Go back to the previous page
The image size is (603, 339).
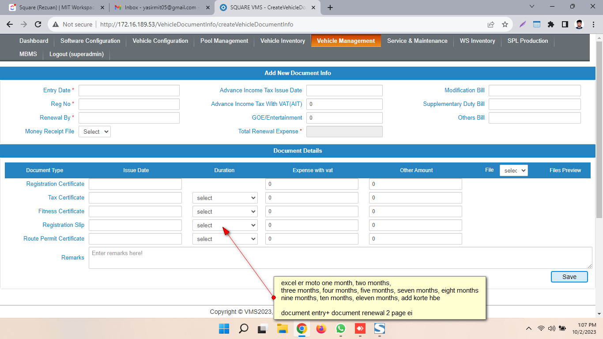coord(10,25)
